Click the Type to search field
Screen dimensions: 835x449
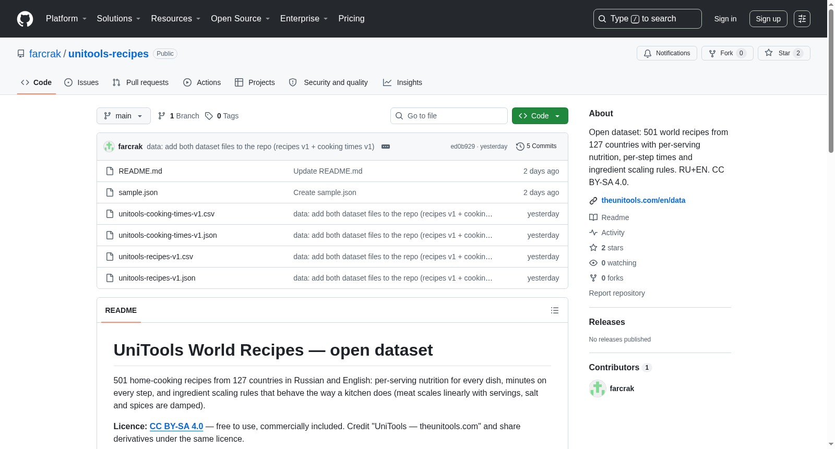click(x=648, y=19)
